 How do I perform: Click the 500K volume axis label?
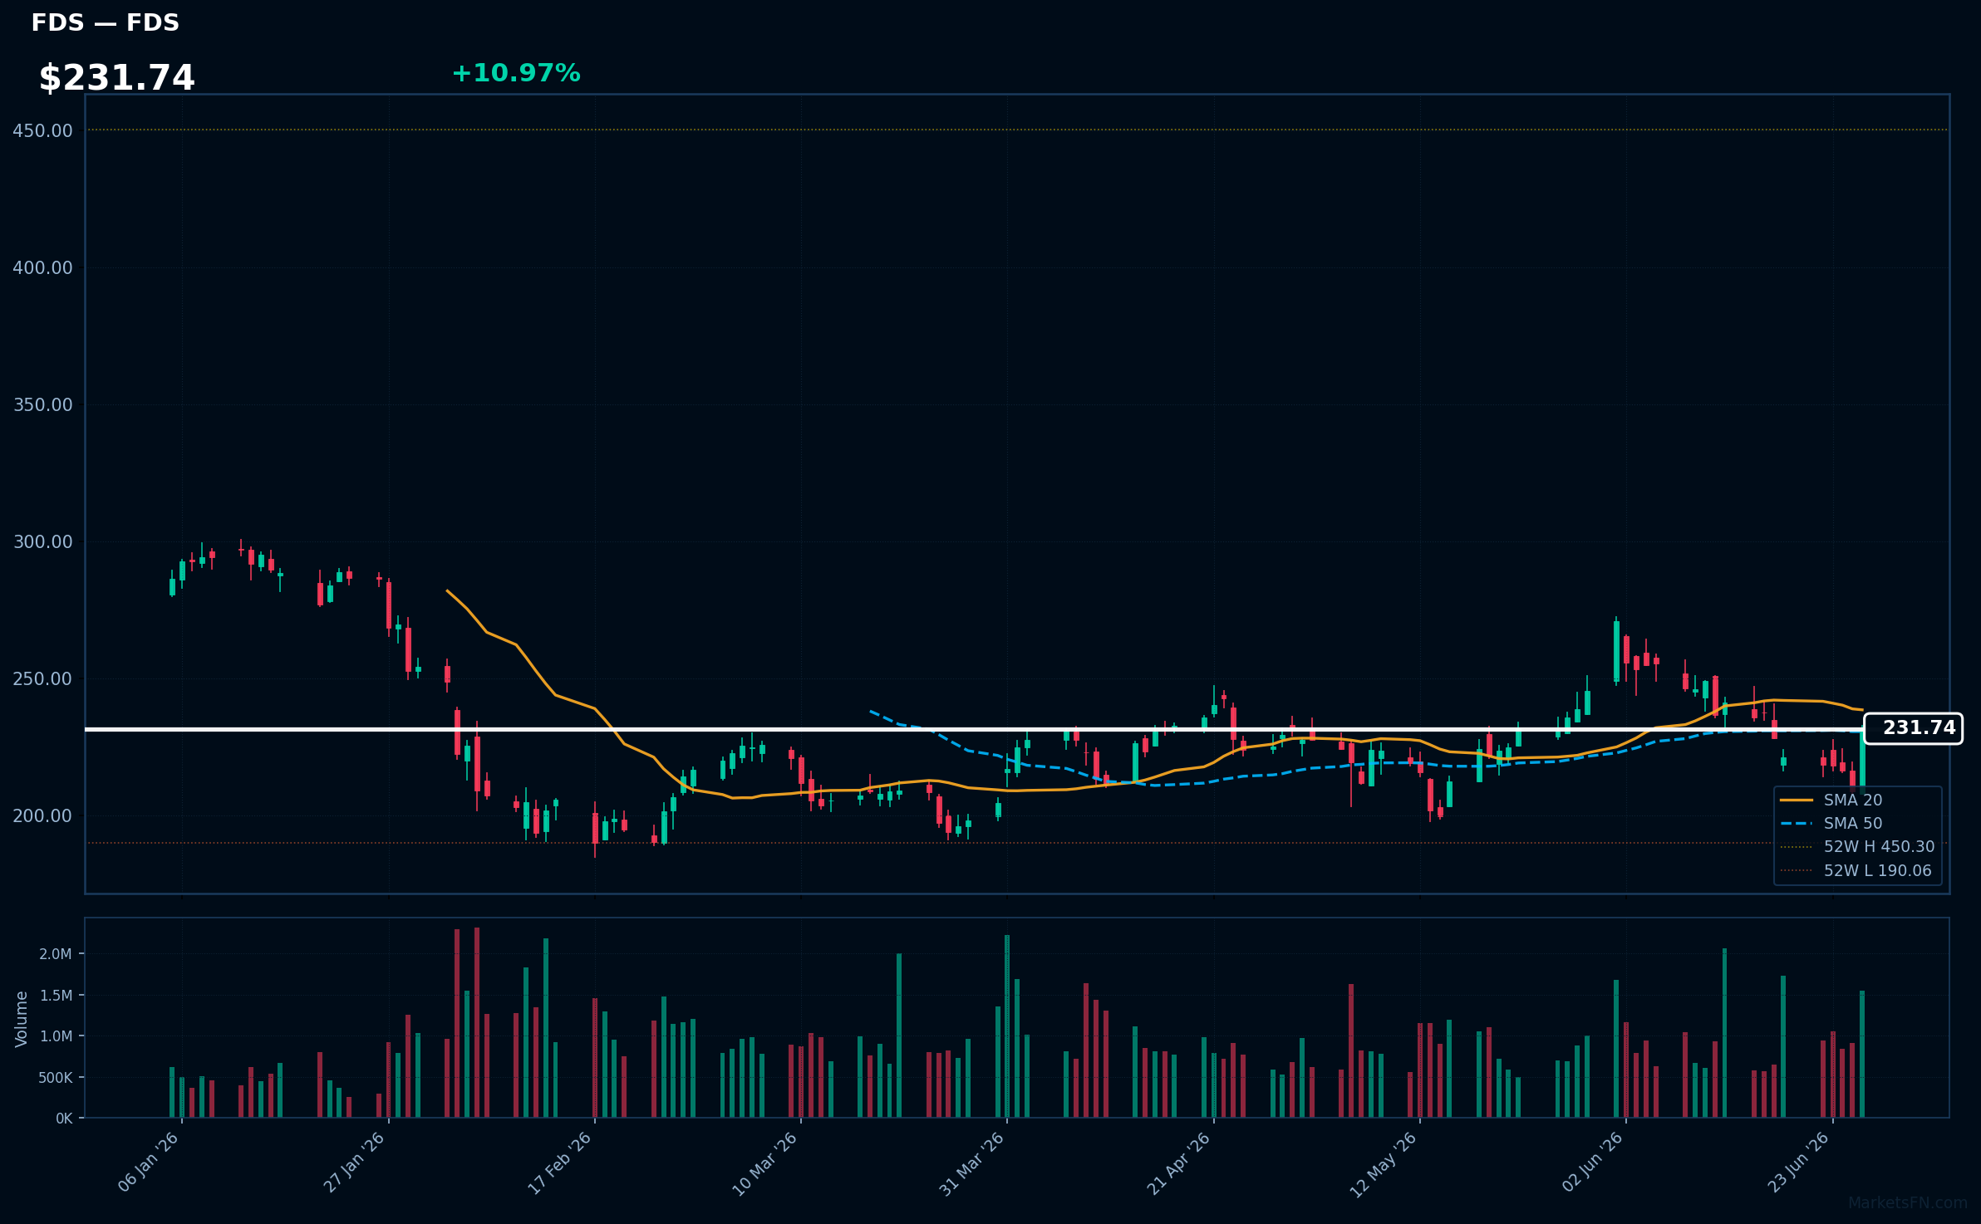[56, 1077]
